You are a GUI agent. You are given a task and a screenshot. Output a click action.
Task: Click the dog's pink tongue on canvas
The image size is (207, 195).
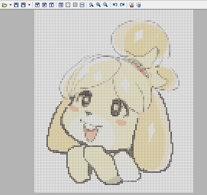91,135
